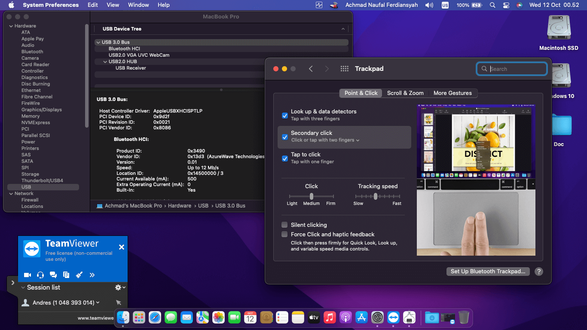
Task: Click Set Up Bluetooth Trackpad button
Action: pyautogui.click(x=488, y=272)
